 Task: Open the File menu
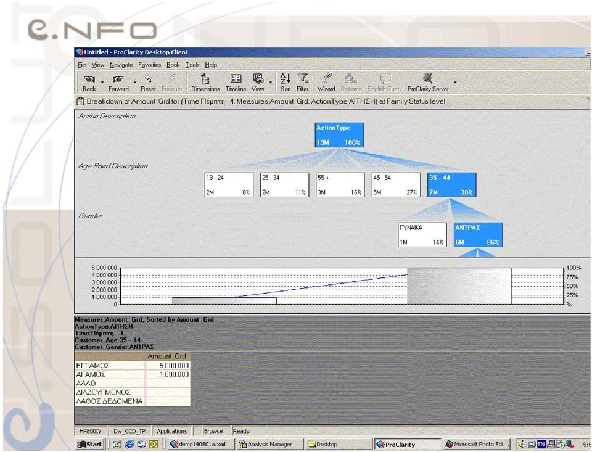pyautogui.click(x=82, y=65)
